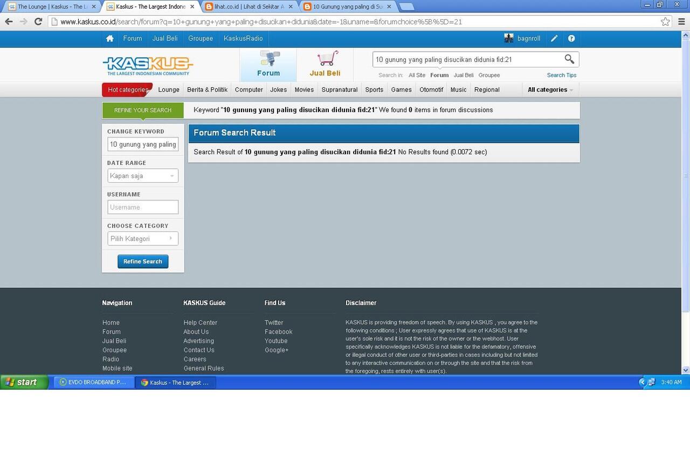
Task: Click Forum in top blue bar
Action: point(133,39)
